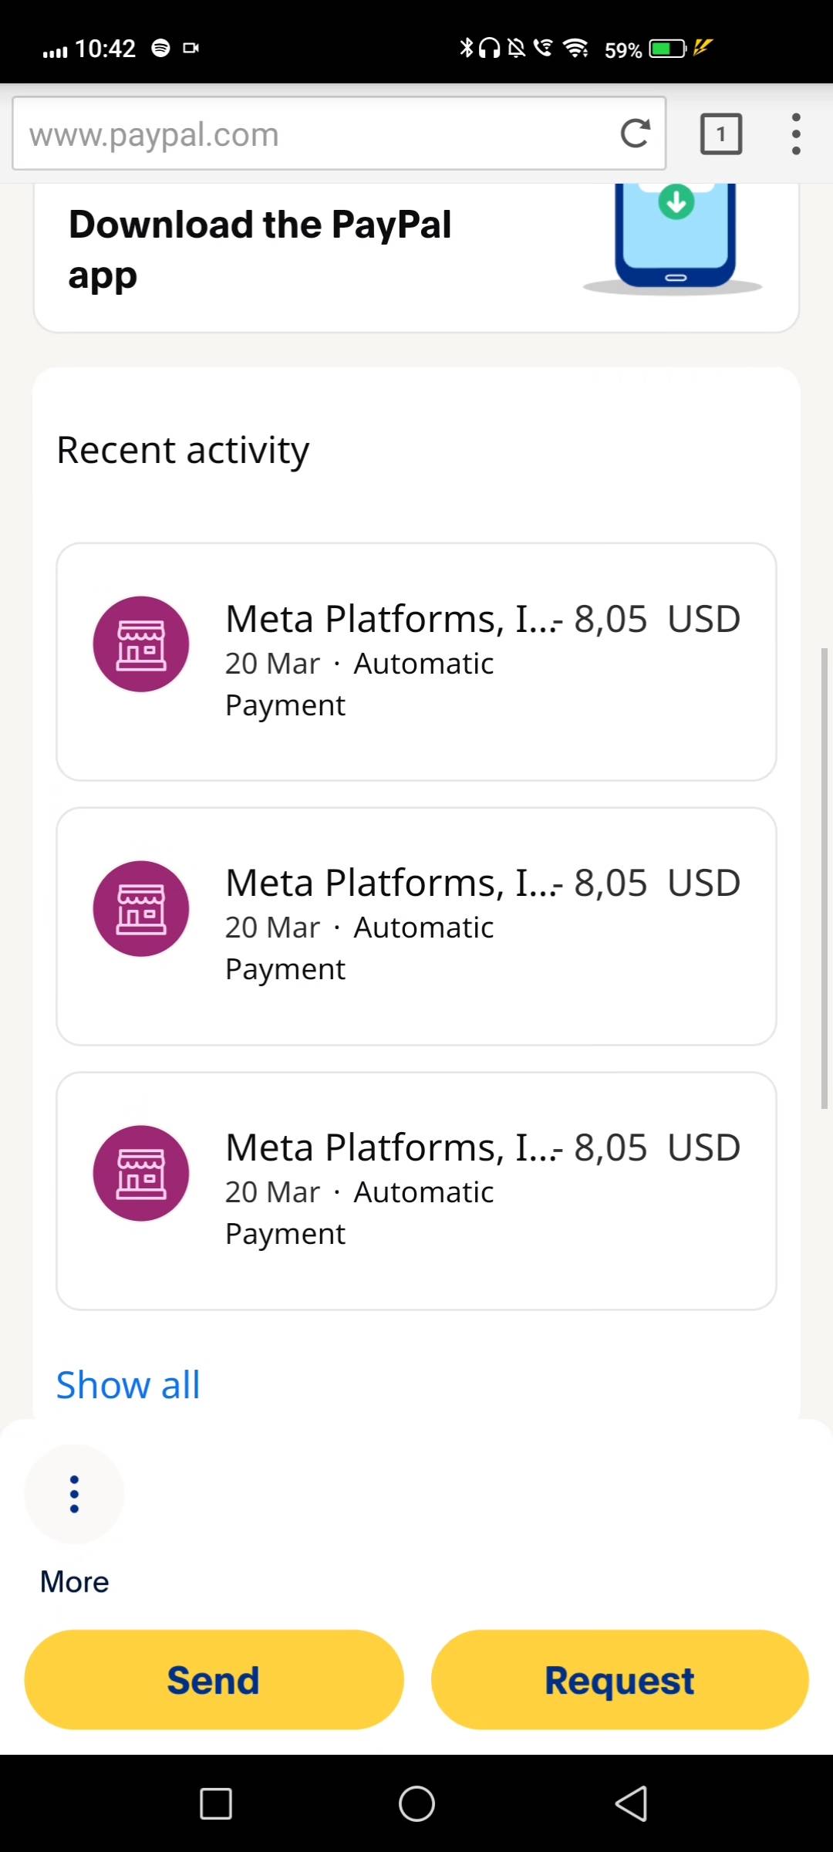Screen dimensions: 833x1852
Task: Tap first Meta Platforms merchant icon
Action: (141, 644)
